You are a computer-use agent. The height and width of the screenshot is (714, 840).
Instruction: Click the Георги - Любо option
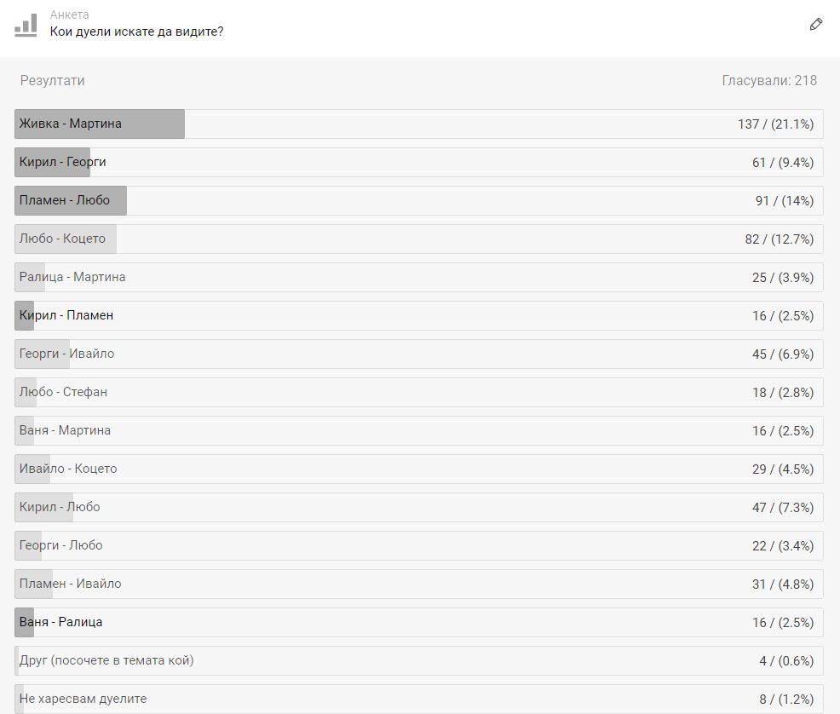[419, 545]
